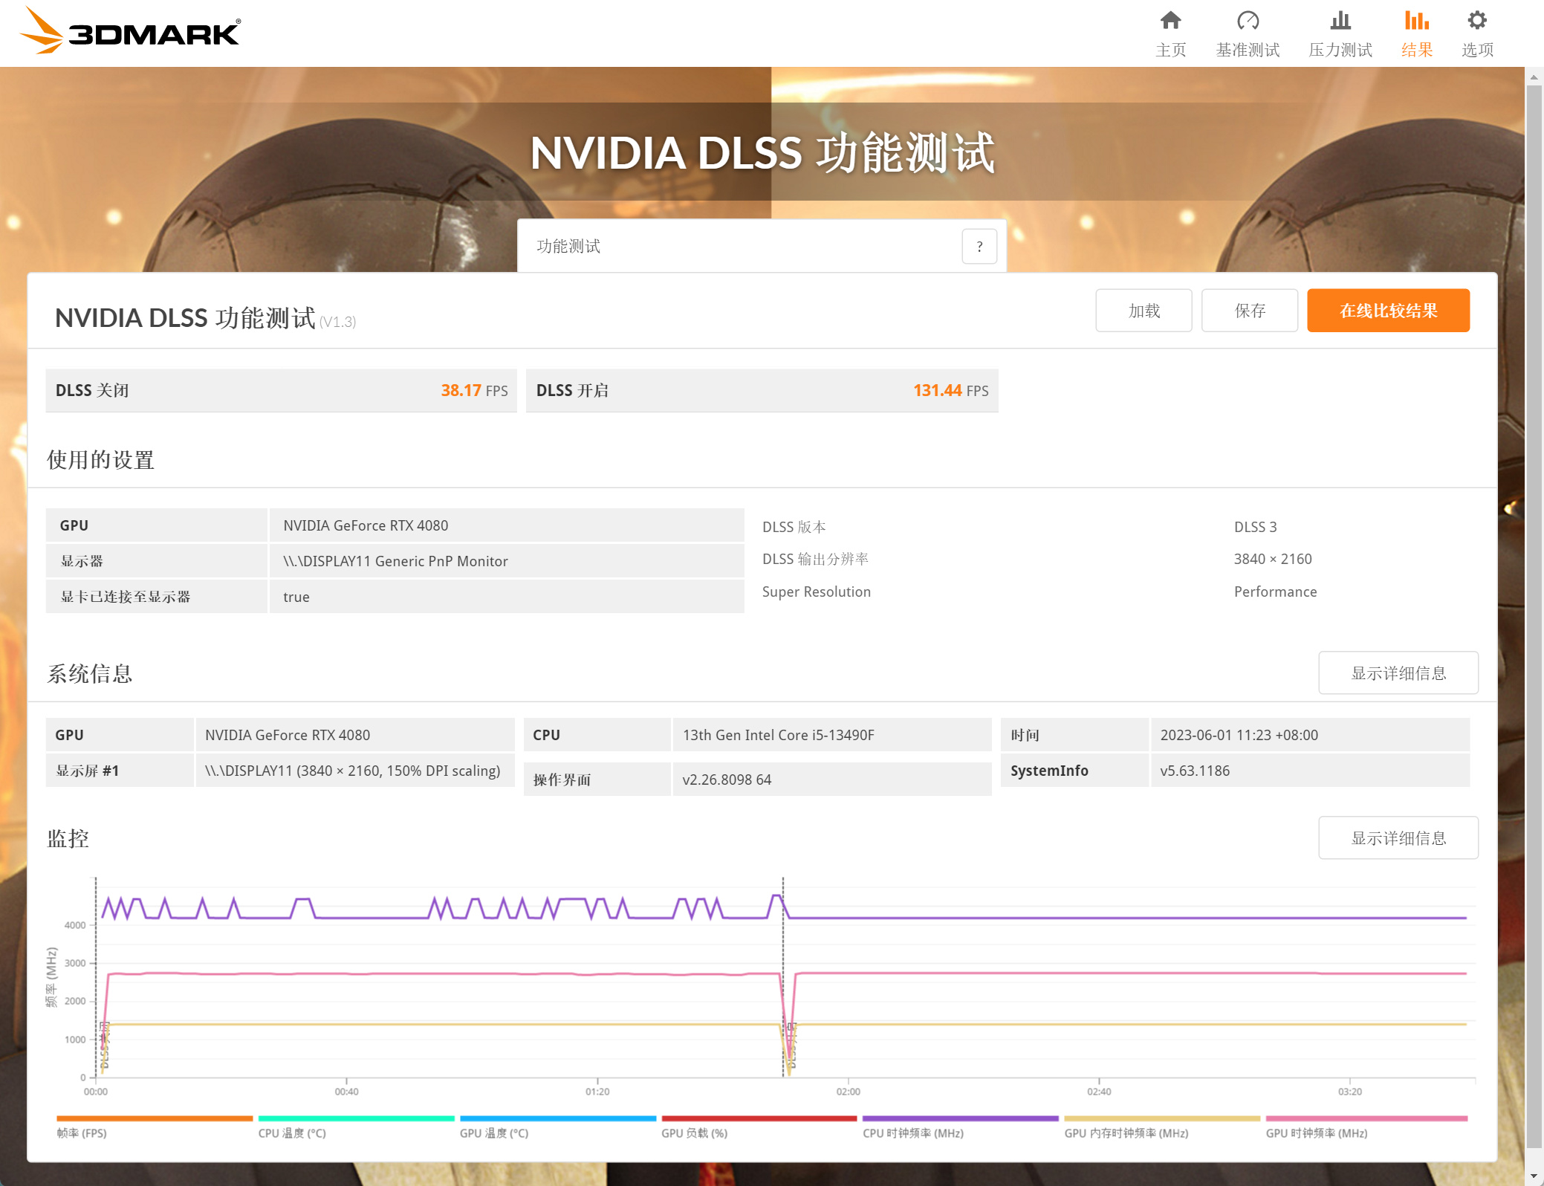Open Stress Test bar-chart icon
The height and width of the screenshot is (1186, 1544).
[1340, 21]
